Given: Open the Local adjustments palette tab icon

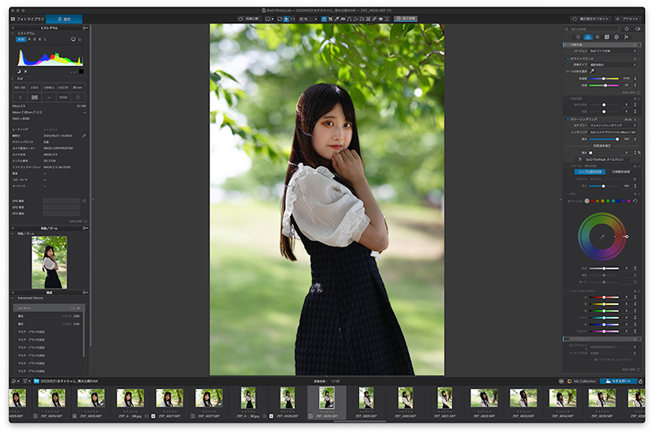Looking at the screenshot, I should 616,37.
